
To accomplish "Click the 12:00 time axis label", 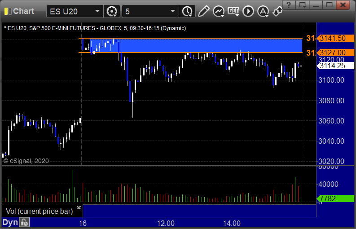I will point(166,223).
